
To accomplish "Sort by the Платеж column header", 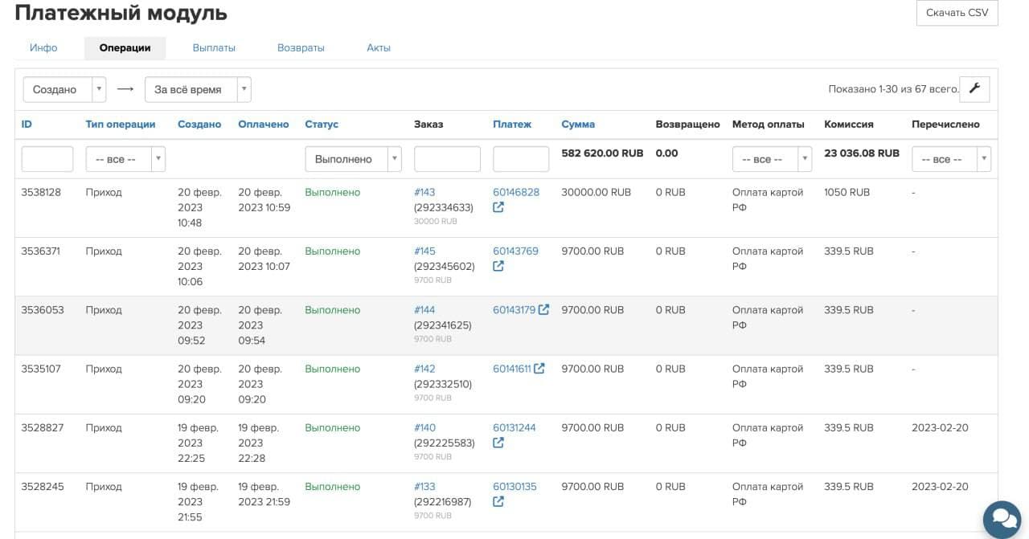I will click(x=512, y=125).
